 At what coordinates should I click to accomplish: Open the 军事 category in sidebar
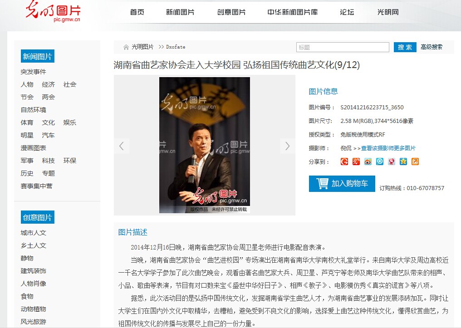27,161
